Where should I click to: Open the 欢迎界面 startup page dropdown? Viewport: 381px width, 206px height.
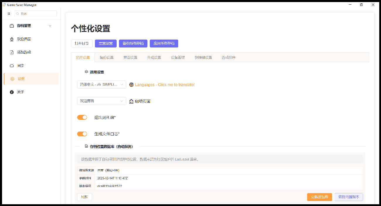[102, 101]
